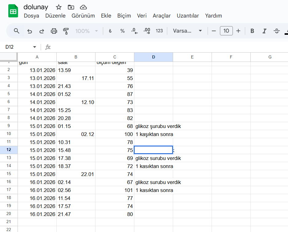Decrease font size with minus
This screenshot has height=232, width=288.
(213, 31)
